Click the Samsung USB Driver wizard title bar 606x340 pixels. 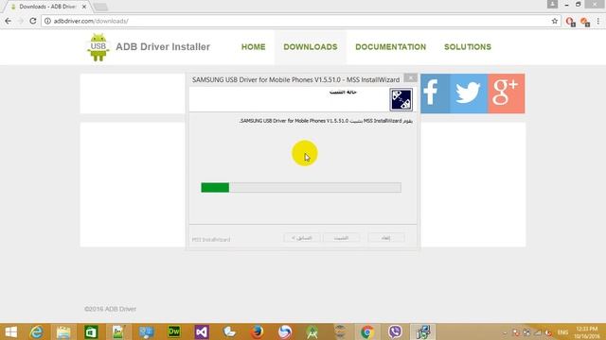[295, 79]
